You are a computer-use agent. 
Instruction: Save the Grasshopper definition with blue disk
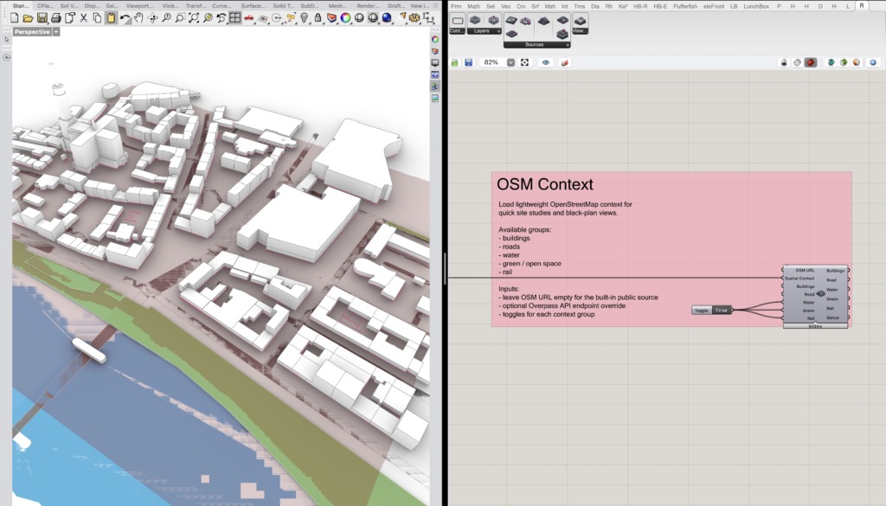pyautogui.click(x=468, y=62)
